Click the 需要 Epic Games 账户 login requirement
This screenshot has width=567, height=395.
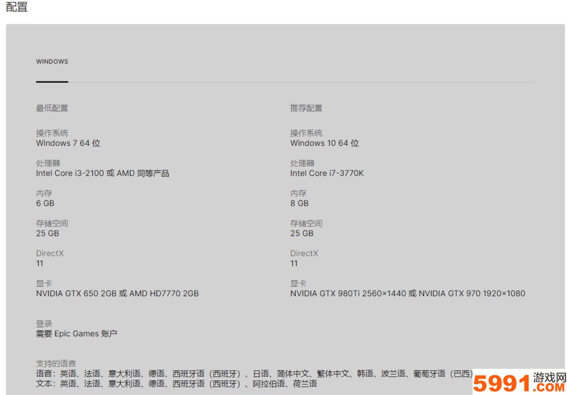(x=77, y=334)
